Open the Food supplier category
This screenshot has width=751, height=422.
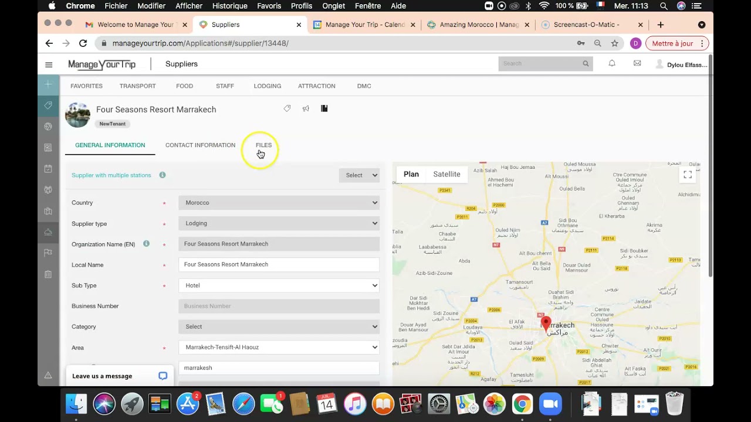coord(184,86)
